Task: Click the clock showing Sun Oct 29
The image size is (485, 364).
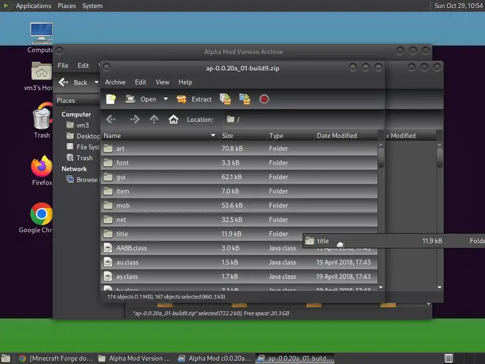Action: click(x=458, y=6)
